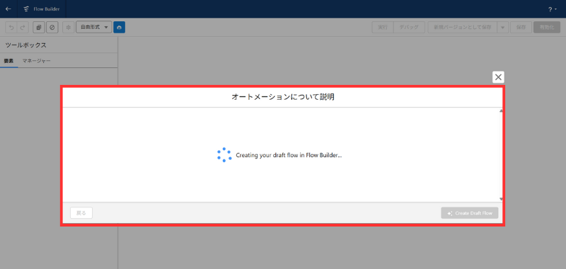
Task: Click the redo toolbar icon
Action: 23,28
